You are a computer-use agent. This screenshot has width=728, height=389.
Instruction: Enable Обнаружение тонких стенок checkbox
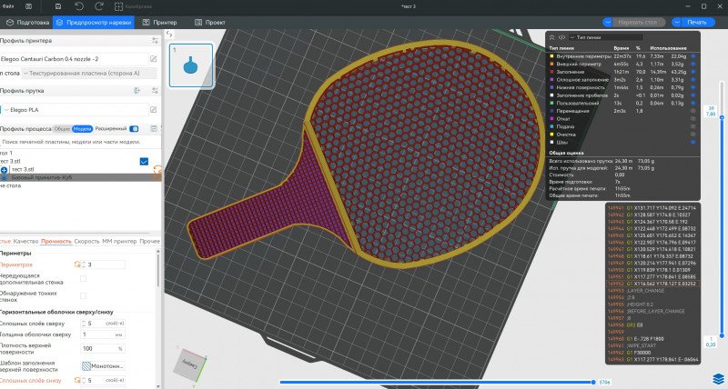click(84, 295)
